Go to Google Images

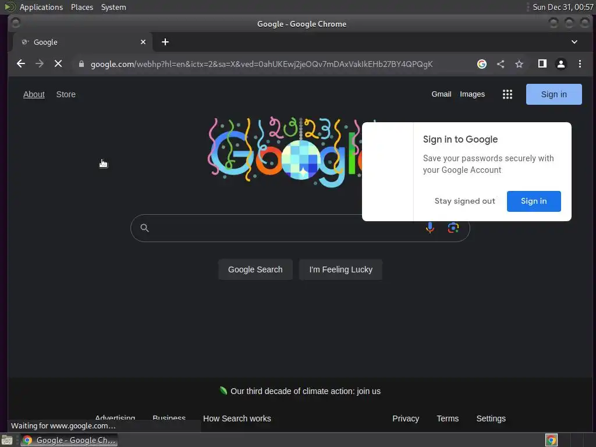[x=472, y=94]
